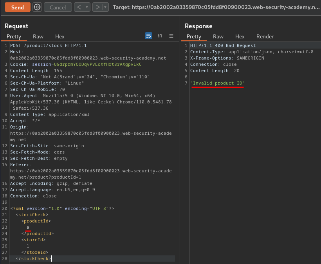
Task: Click X-Frame-Options: SAMEORIGIN line
Action: pyautogui.click(x=227, y=58)
